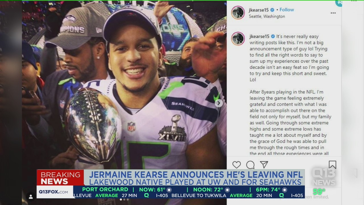Image resolution: width=364 pixels, height=205 pixels.
Task: Share the post with the paper plane icon
Action: tap(264, 165)
